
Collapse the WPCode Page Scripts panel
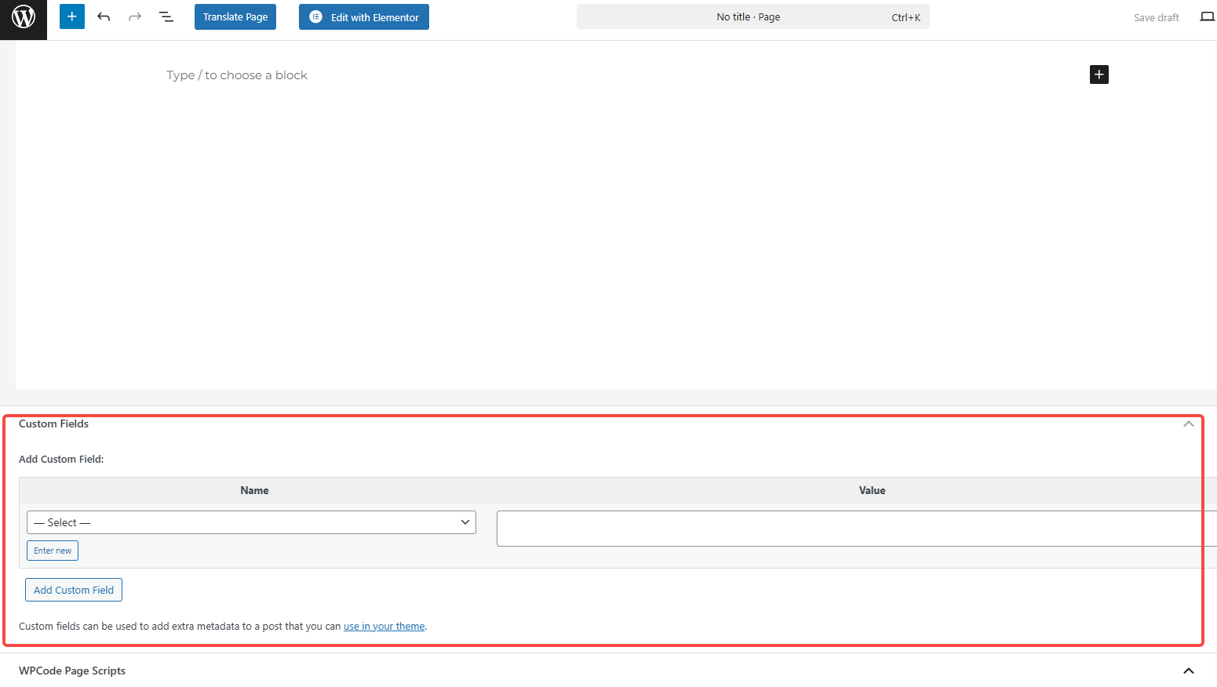tap(1188, 671)
